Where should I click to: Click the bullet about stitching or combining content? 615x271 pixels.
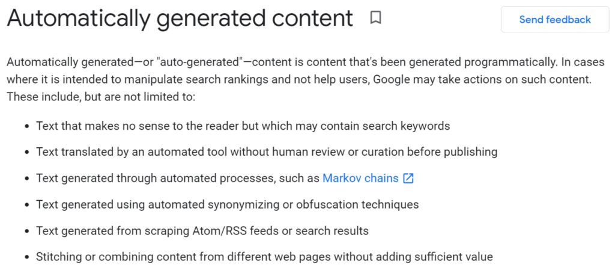pyautogui.click(x=264, y=257)
